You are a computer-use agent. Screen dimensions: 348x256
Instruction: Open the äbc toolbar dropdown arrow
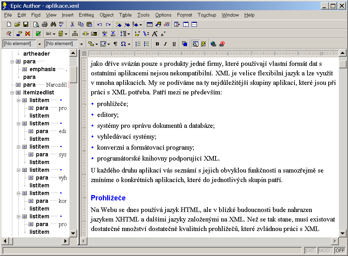[54, 34]
